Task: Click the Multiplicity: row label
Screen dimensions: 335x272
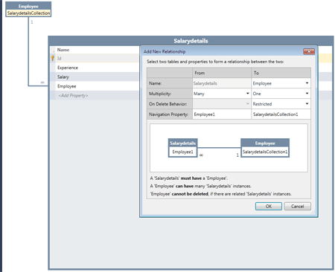Action: coord(170,94)
